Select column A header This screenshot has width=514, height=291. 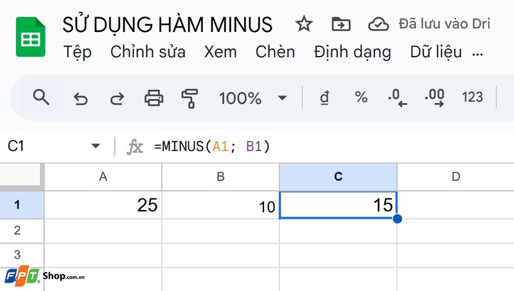click(x=103, y=177)
